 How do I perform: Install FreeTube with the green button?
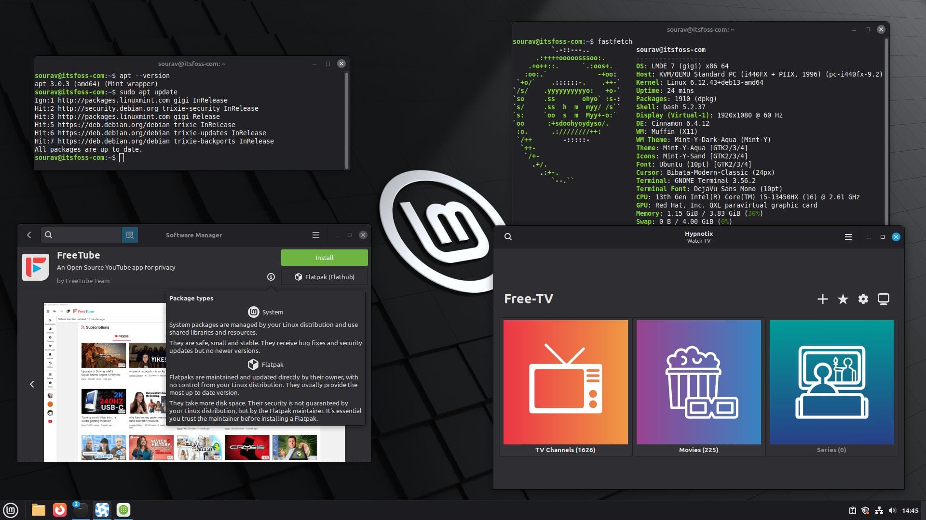[x=324, y=258]
